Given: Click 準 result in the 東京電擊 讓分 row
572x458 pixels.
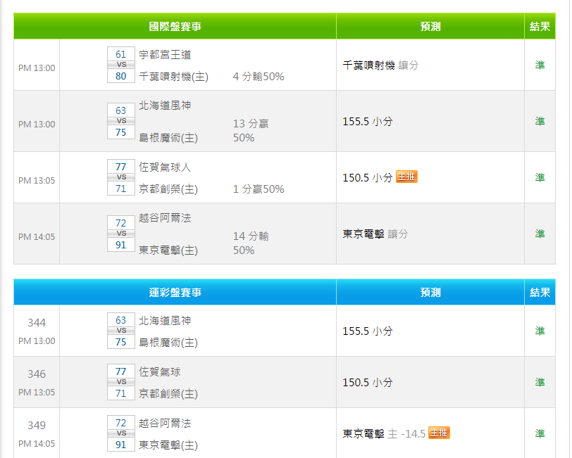Looking at the screenshot, I should [x=540, y=234].
